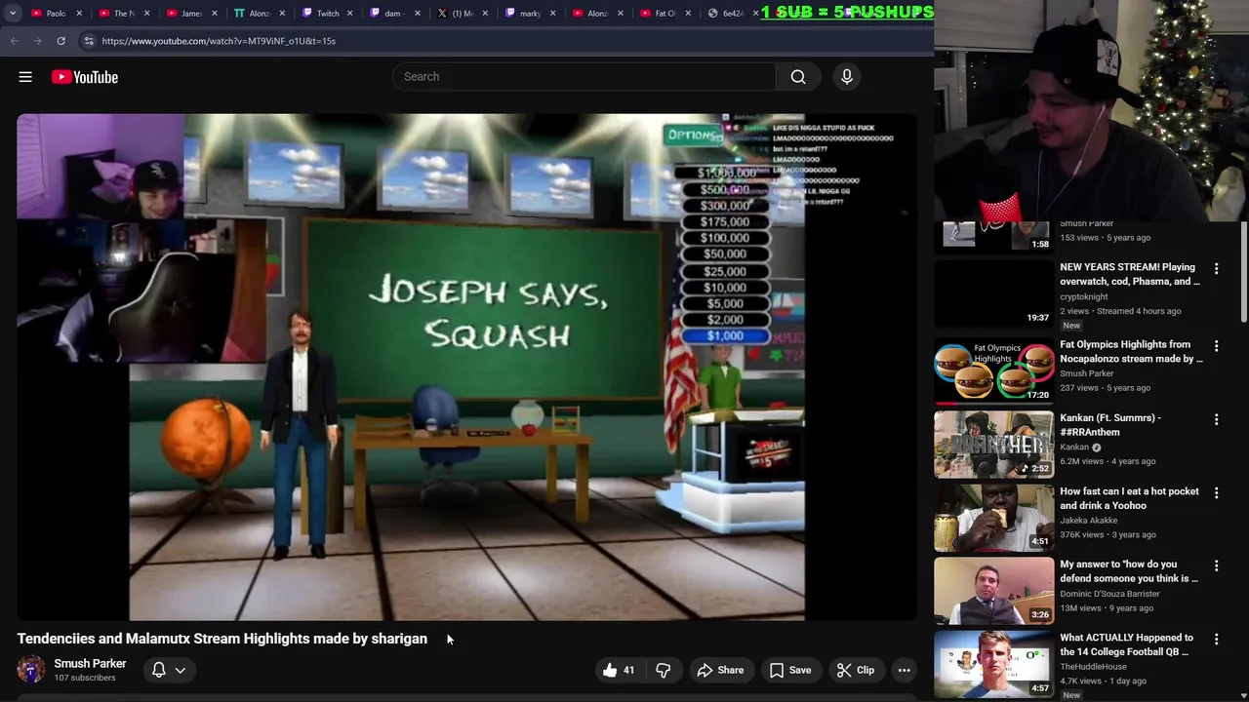
Task: Open How fast can I eat title link
Action: click(x=1129, y=498)
